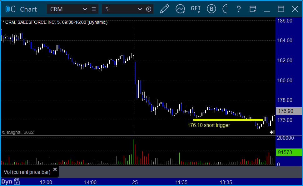The image size is (303, 186).
Task: Click the 182.00 price axis label
Action: [285, 61]
